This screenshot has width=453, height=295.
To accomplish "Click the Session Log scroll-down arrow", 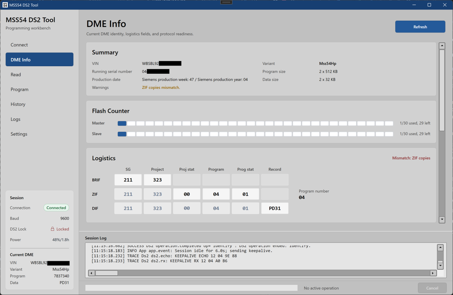I will (440, 266).
